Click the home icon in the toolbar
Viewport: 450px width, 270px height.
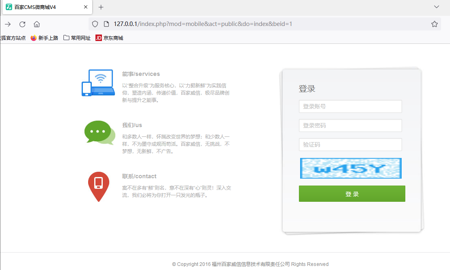[x=37, y=24]
